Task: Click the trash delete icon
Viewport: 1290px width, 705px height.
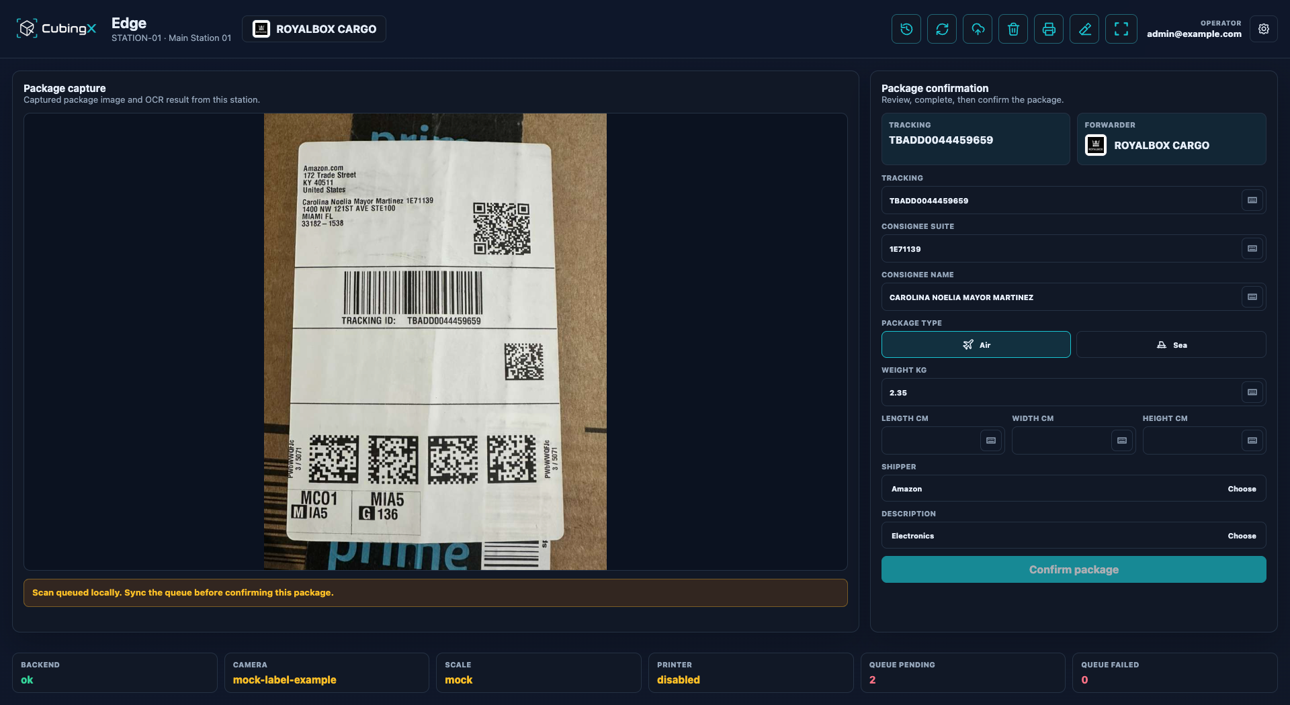Action: (x=1013, y=29)
